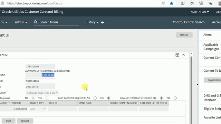Click the panel vertical scrollbar thumb
Viewport: 221px width, 124px height.
click(x=191, y=90)
